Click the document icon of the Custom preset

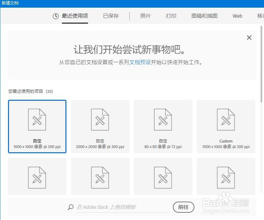[x=226, y=120]
